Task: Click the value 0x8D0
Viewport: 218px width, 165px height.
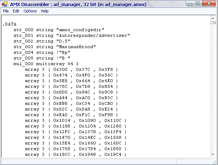Action: (60, 92)
